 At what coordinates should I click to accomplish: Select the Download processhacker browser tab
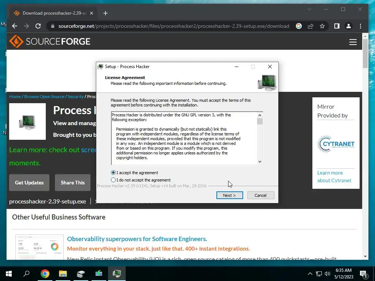coord(54,13)
